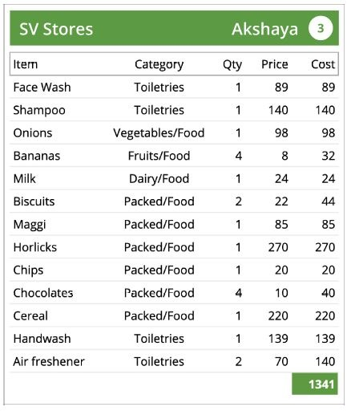Select the Akshaya customer name

[264, 29]
